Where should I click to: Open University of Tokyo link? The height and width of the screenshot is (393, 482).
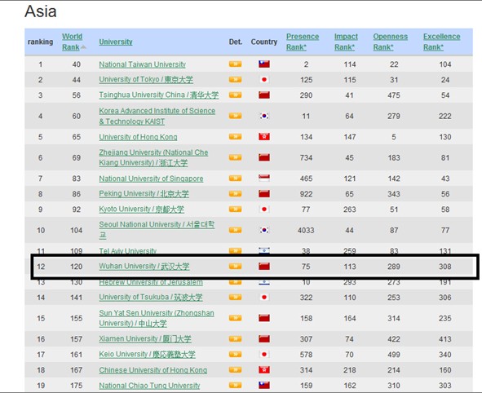pos(146,80)
